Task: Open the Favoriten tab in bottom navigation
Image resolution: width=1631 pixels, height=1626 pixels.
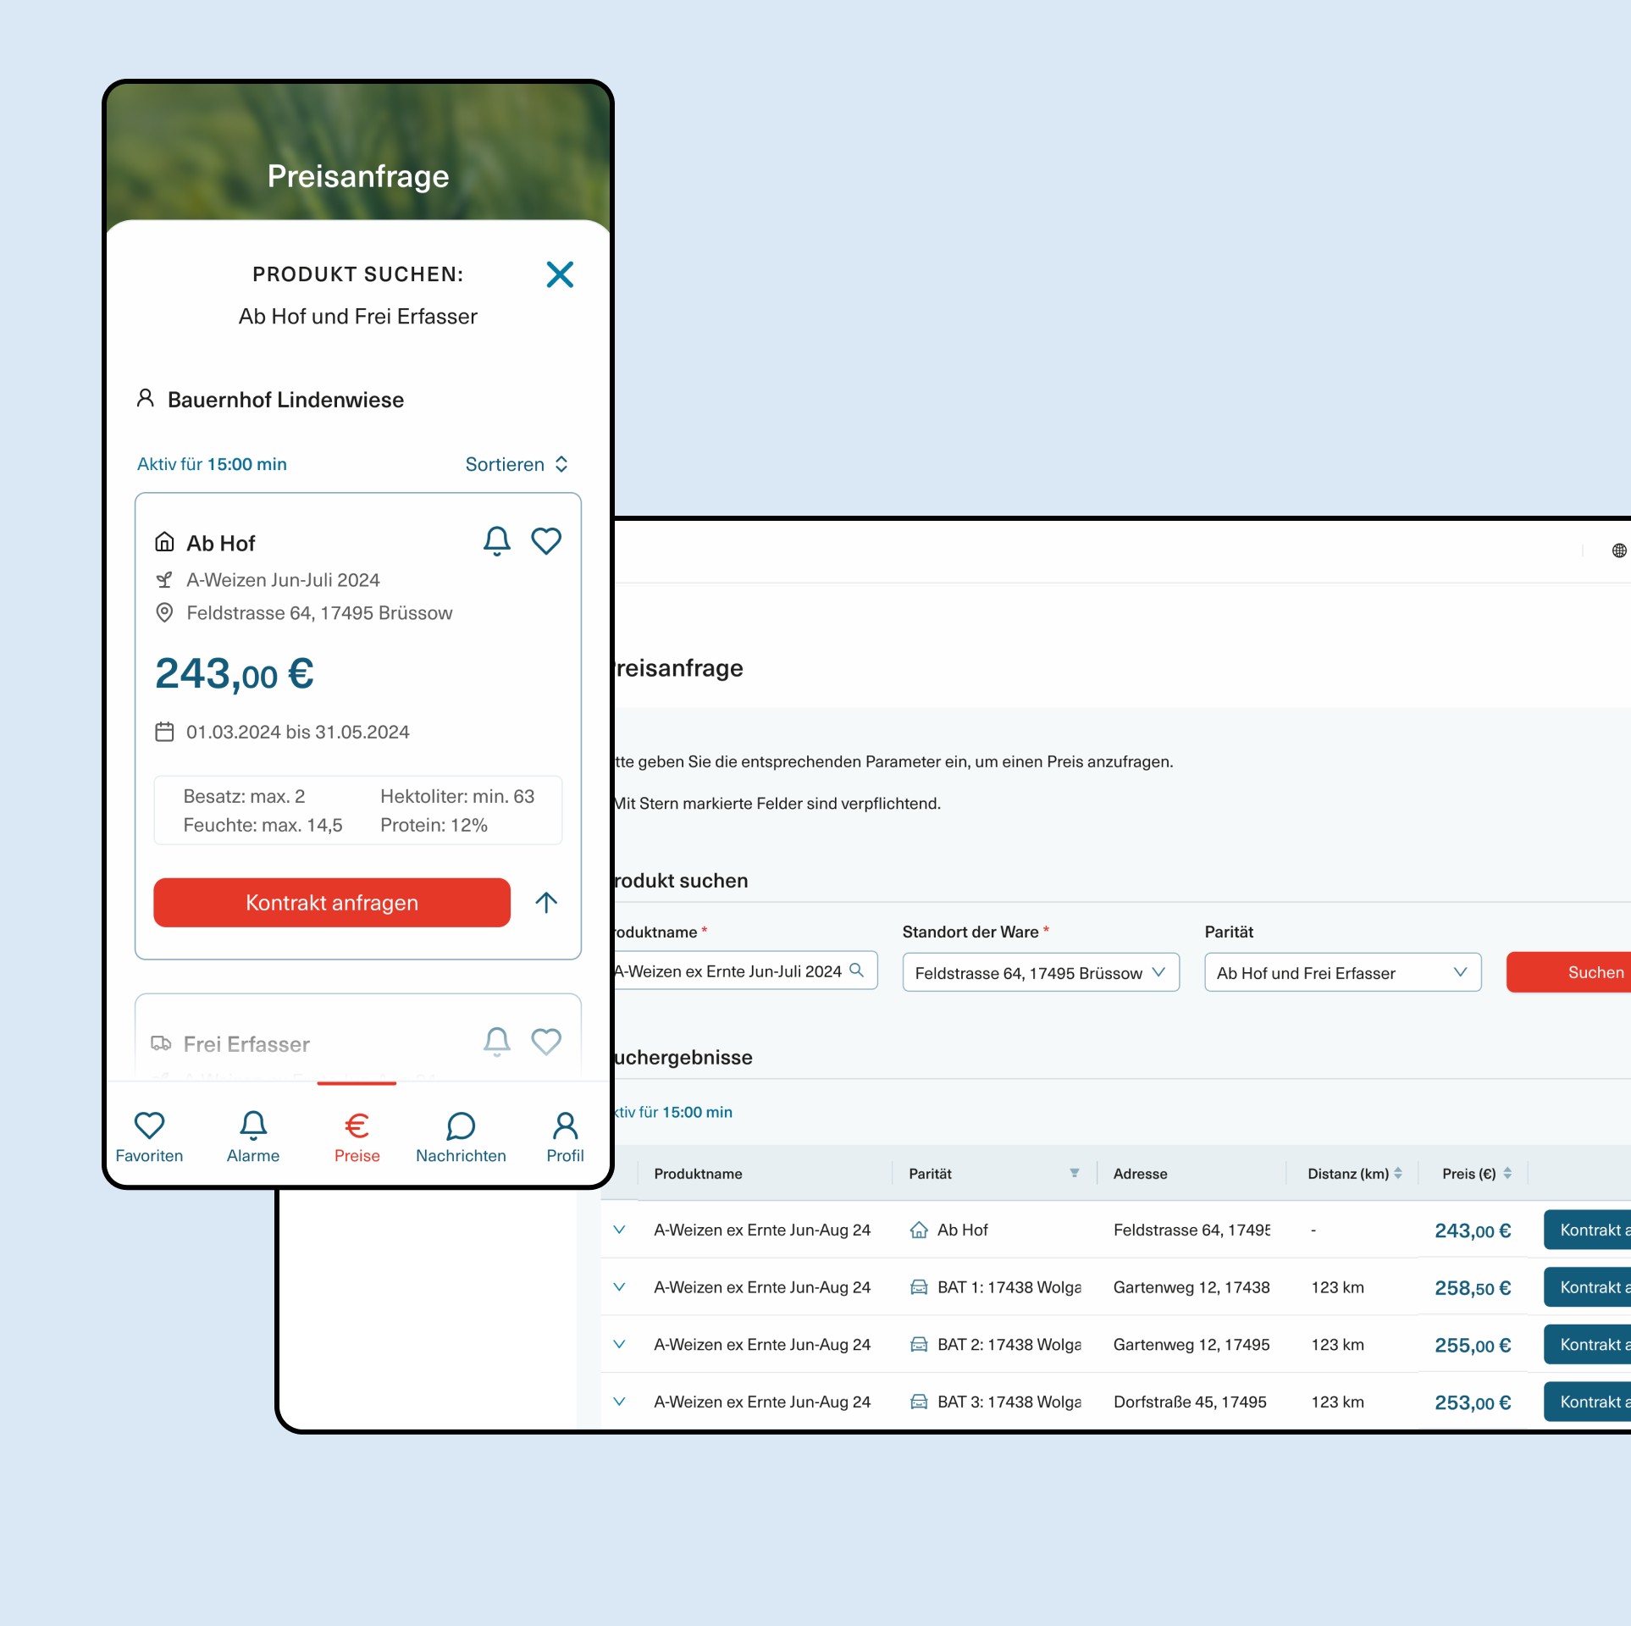Action: 149,1137
